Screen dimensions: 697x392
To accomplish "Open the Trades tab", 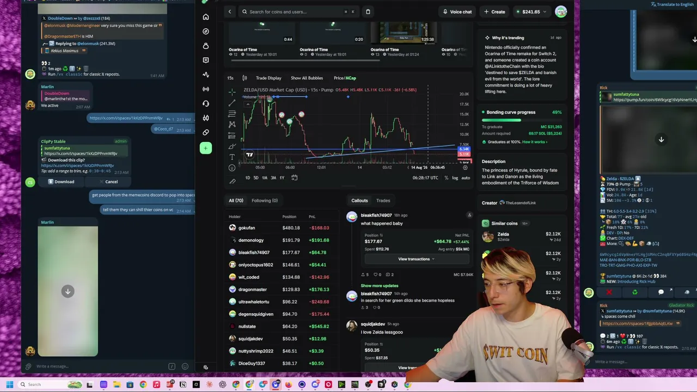I will coord(383,200).
